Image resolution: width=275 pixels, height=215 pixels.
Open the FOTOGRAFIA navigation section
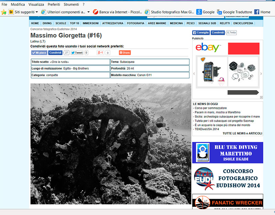tap(135, 23)
